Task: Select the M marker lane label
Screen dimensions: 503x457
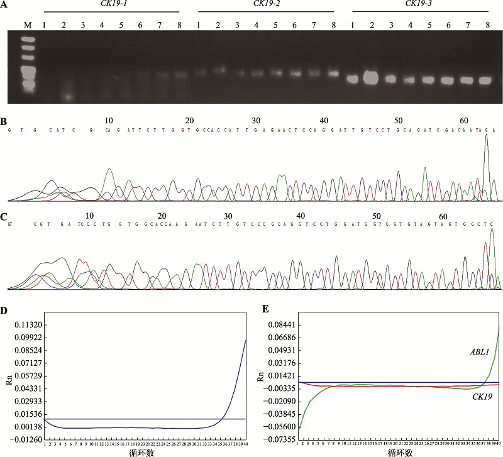Action: tap(26, 25)
